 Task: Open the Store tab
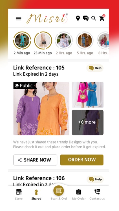[19, 194]
